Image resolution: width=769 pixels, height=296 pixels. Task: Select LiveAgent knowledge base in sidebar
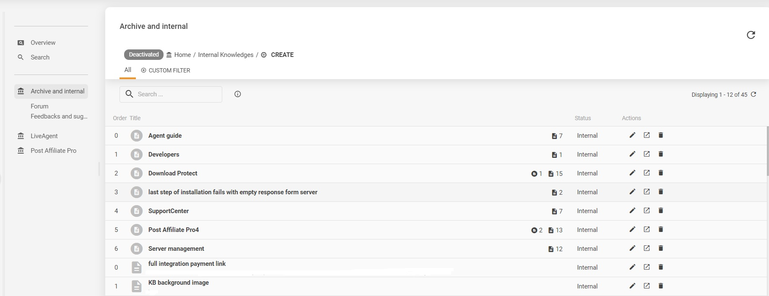(x=44, y=136)
